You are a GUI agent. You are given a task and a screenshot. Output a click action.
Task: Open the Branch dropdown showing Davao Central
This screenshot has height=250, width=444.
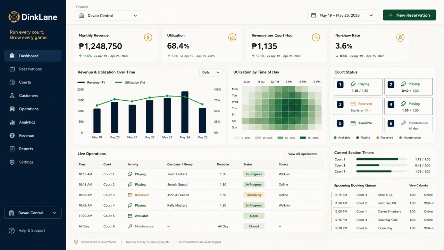(x=108, y=16)
